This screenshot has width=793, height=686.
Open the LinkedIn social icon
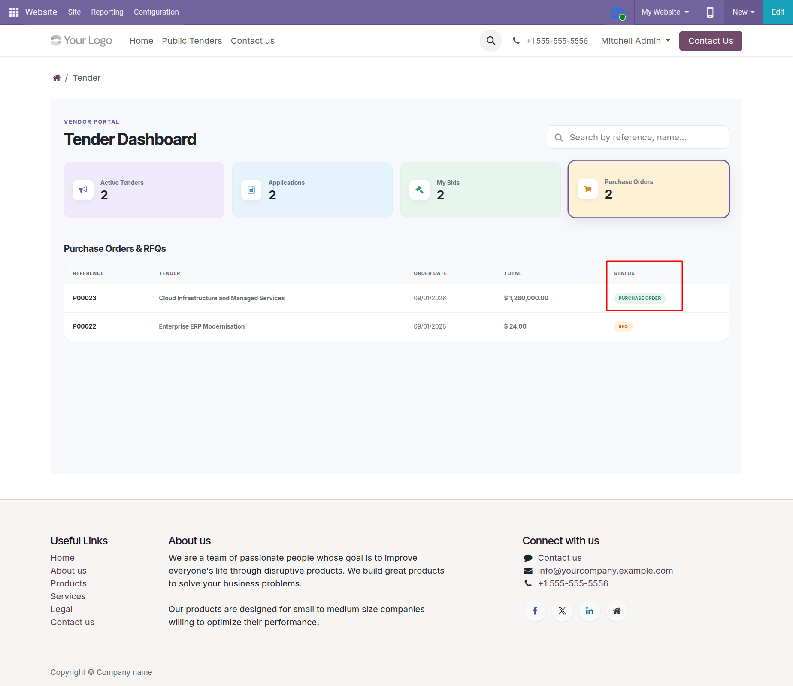(590, 611)
